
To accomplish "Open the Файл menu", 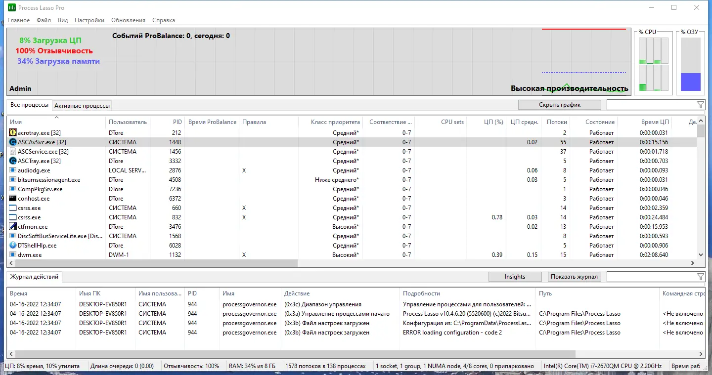I will [44, 20].
